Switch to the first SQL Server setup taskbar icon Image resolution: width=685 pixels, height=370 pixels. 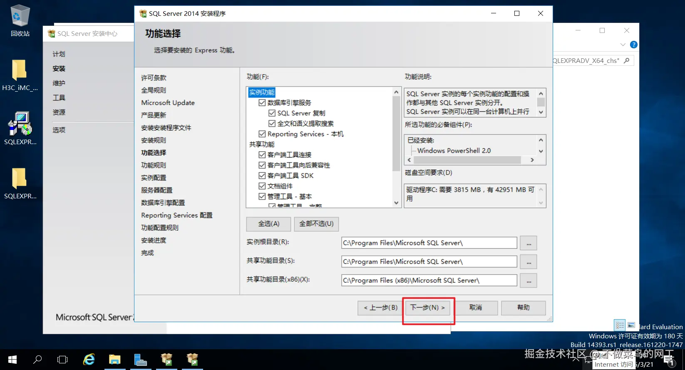pos(166,360)
